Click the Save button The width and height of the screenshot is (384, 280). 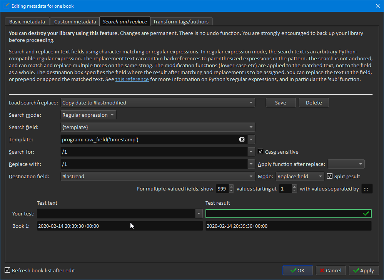coord(280,103)
